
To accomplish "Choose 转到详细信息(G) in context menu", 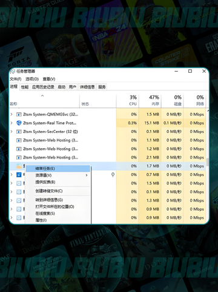I will [58, 200].
